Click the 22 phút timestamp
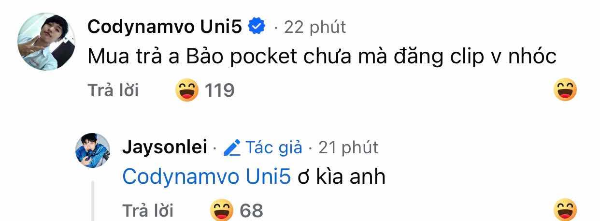600x221 pixels. tap(315, 27)
